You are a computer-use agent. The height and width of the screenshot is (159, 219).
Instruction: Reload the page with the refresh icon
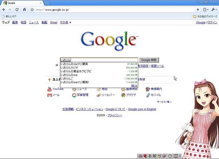tap(17, 10)
